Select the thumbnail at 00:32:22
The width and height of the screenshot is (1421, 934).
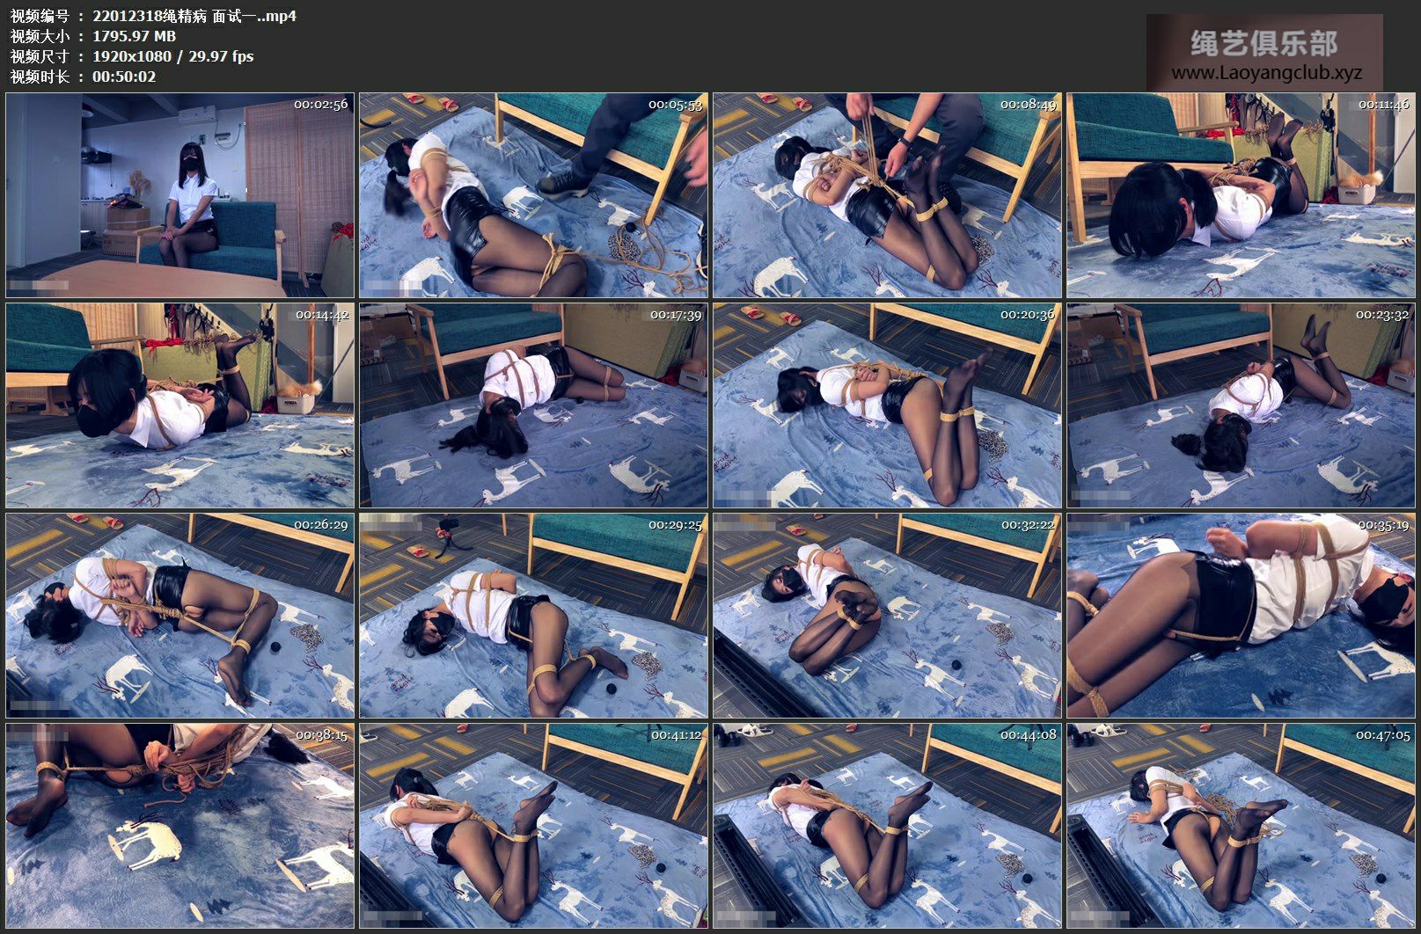pyautogui.click(x=887, y=616)
